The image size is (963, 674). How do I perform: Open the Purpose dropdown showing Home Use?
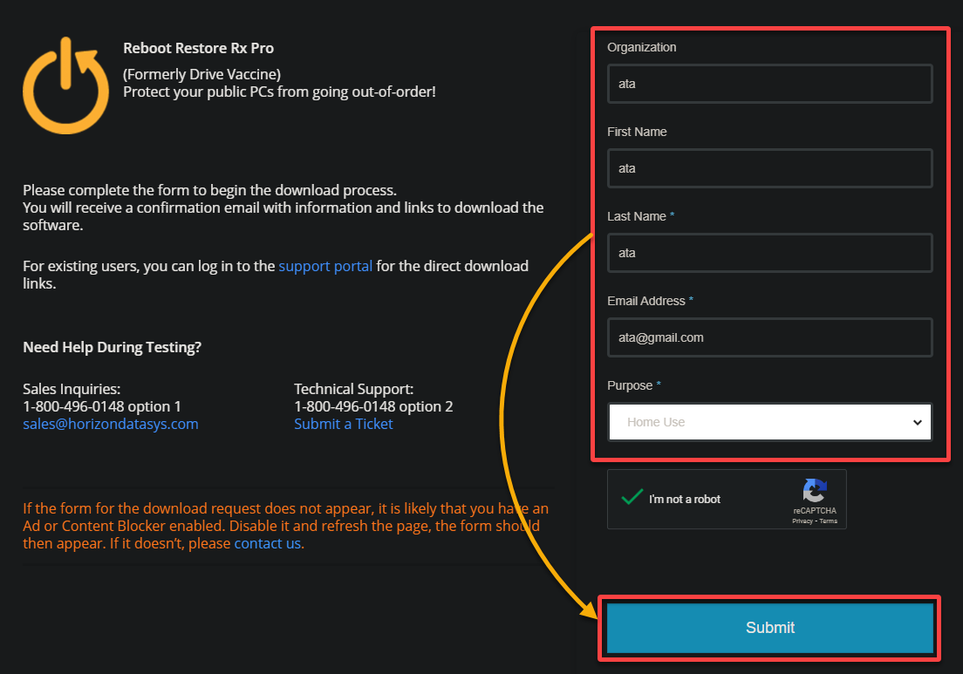769,422
